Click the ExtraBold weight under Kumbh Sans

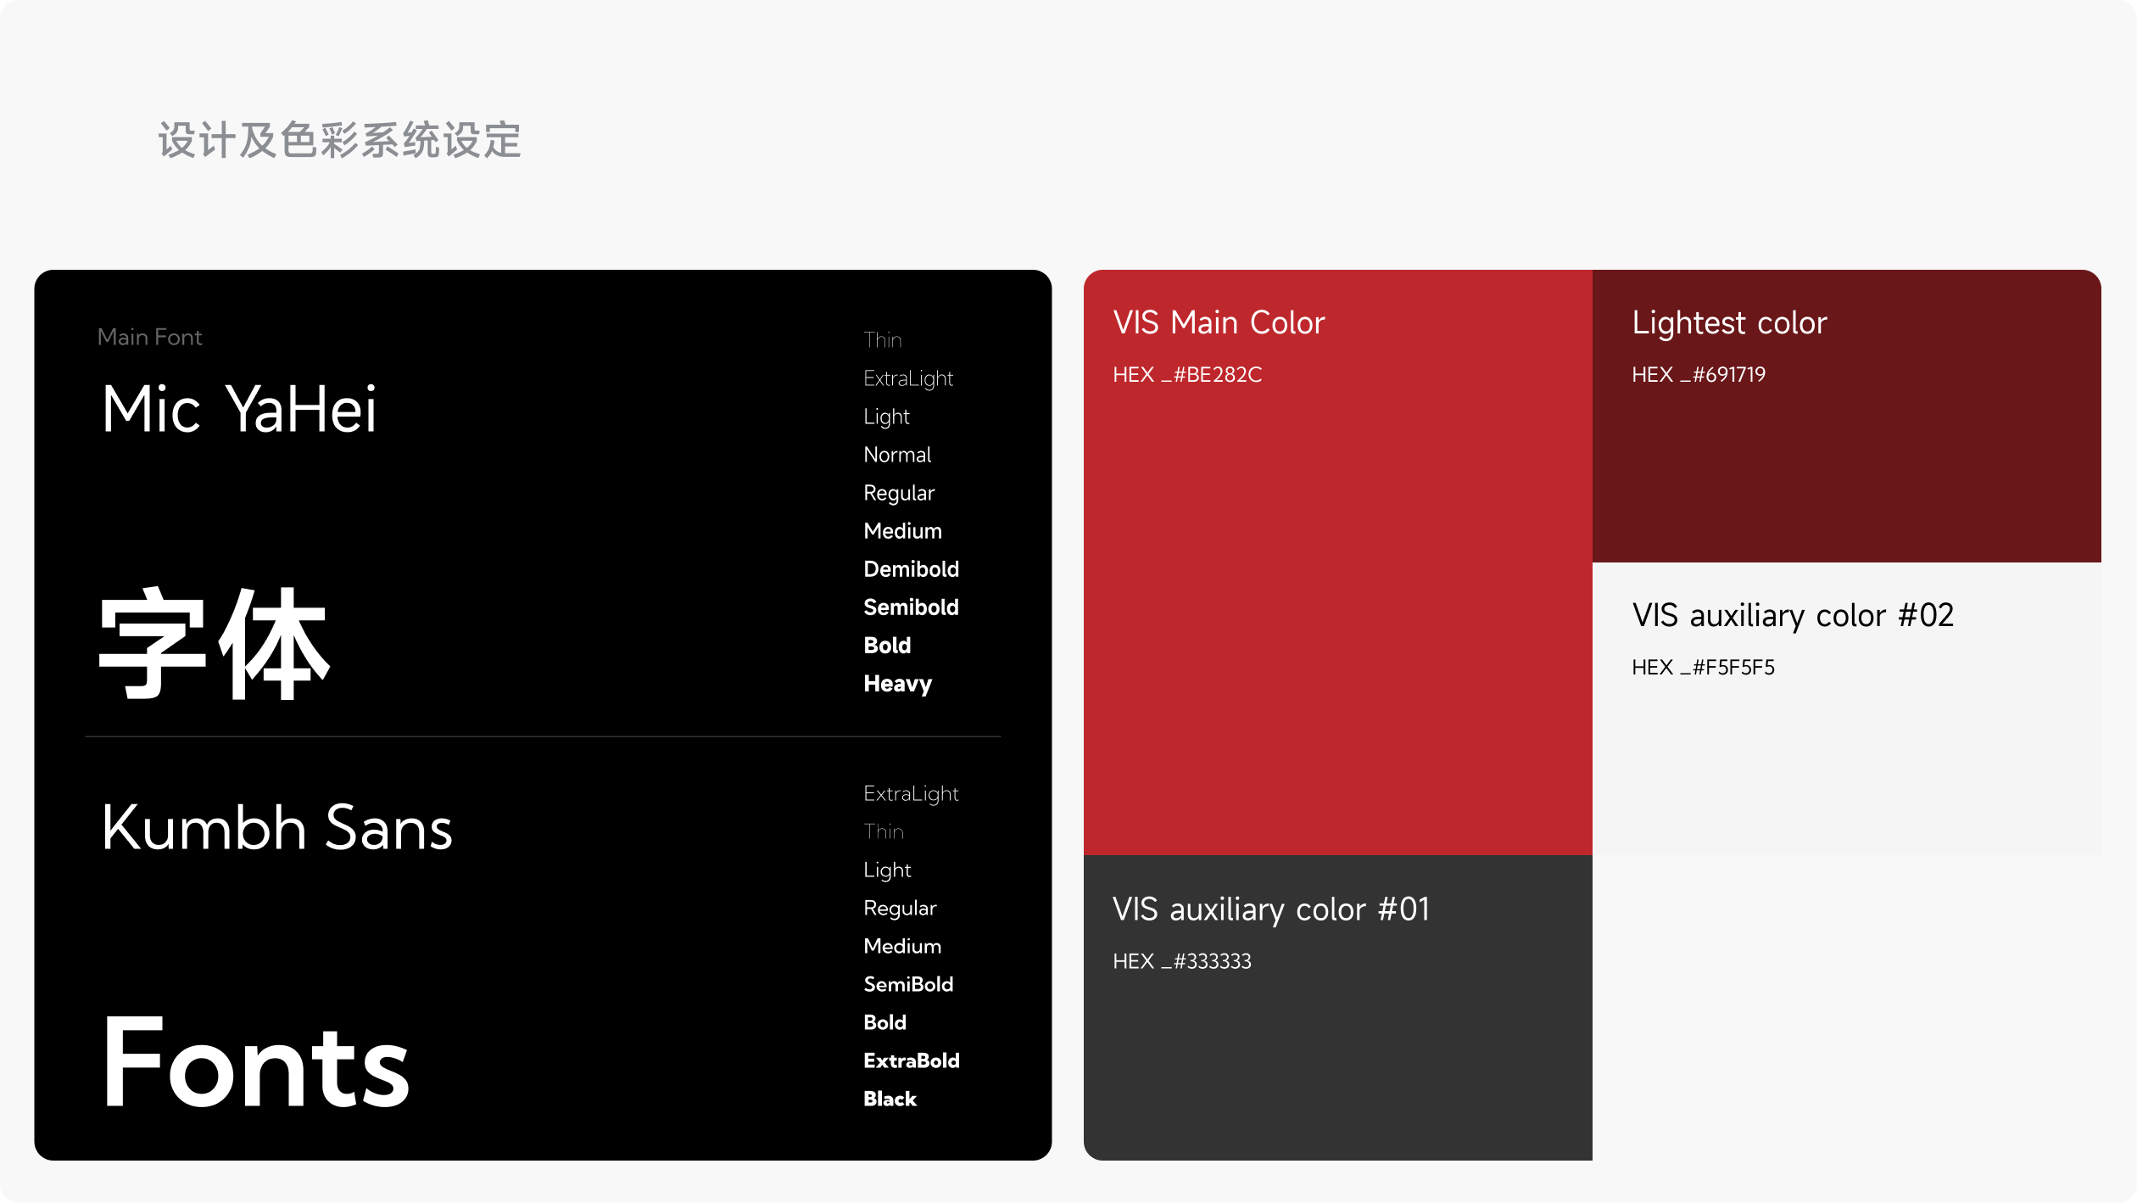[x=911, y=1060]
